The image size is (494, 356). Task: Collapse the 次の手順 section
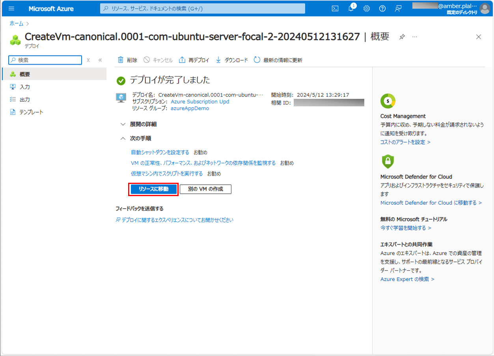point(136,138)
